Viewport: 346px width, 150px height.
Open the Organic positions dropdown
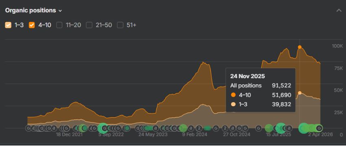pos(33,11)
